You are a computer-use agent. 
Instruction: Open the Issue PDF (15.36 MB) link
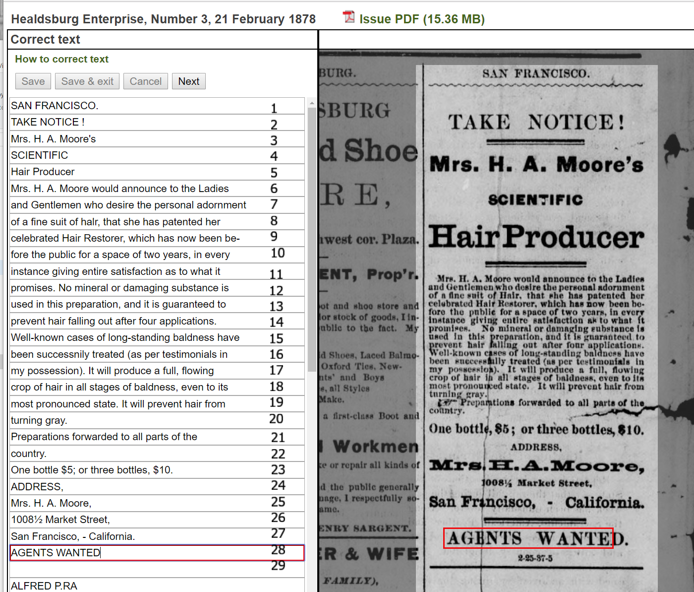(422, 19)
